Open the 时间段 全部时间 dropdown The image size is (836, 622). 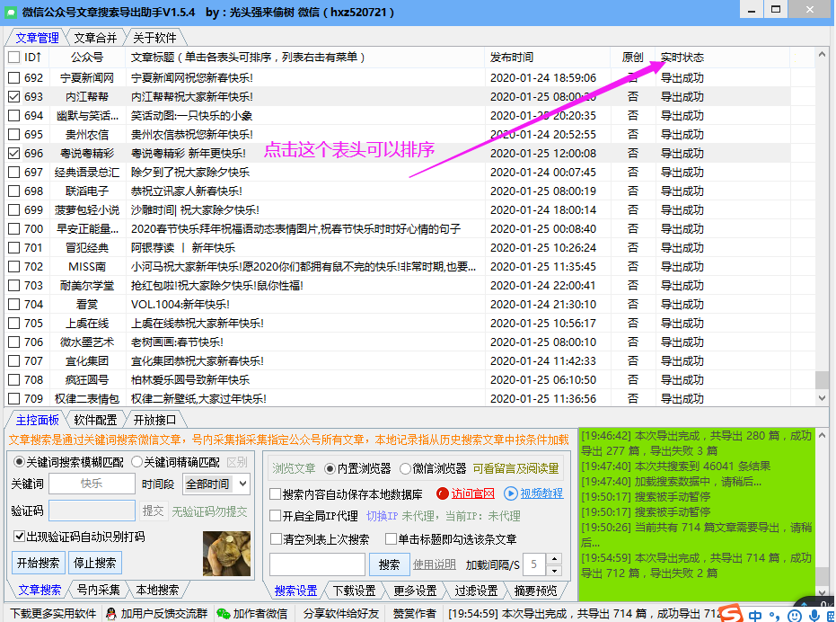click(216, 484)
